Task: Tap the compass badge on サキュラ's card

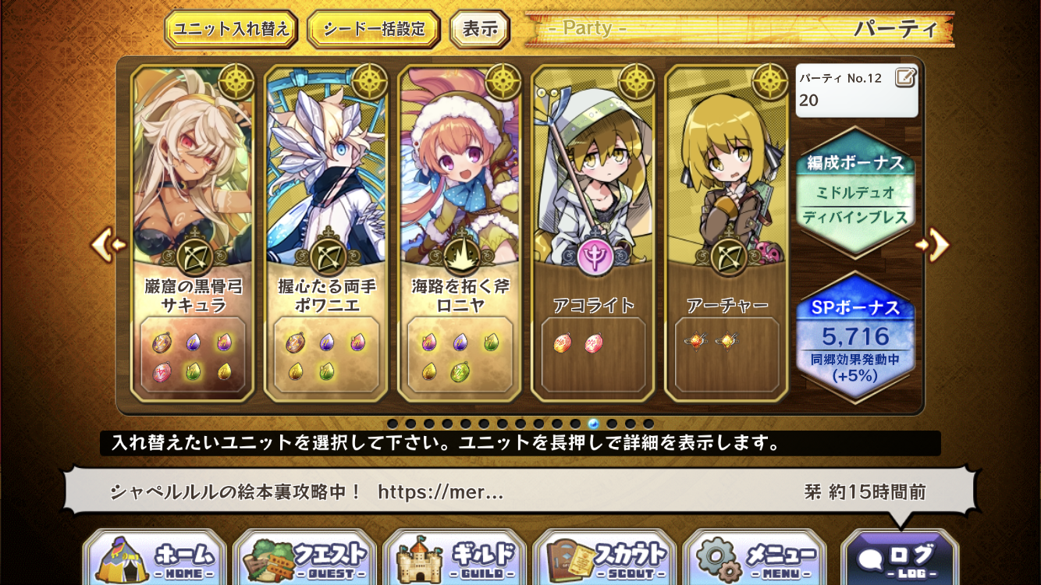Action: [236, 81]
